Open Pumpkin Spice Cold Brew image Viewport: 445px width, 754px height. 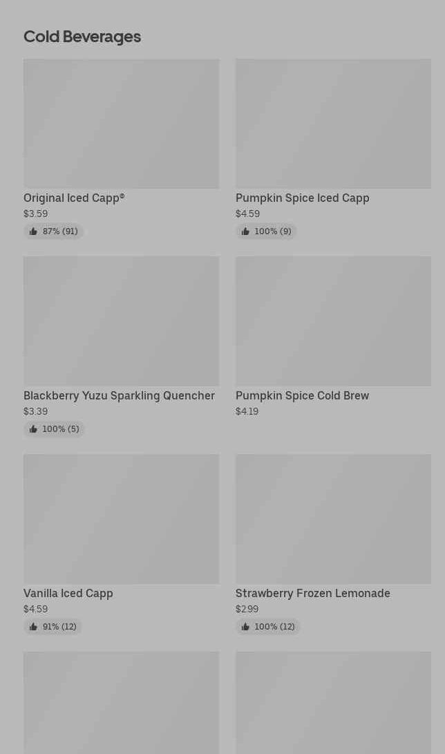[x=333, y=321]
